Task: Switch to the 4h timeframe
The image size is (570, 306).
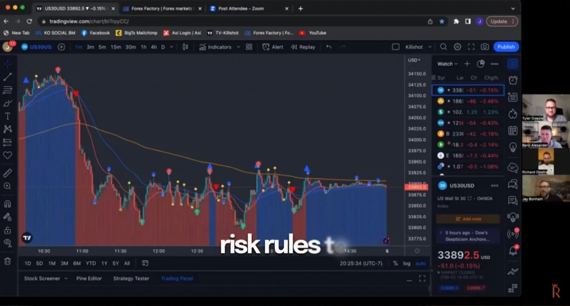Action: (154, 47)
